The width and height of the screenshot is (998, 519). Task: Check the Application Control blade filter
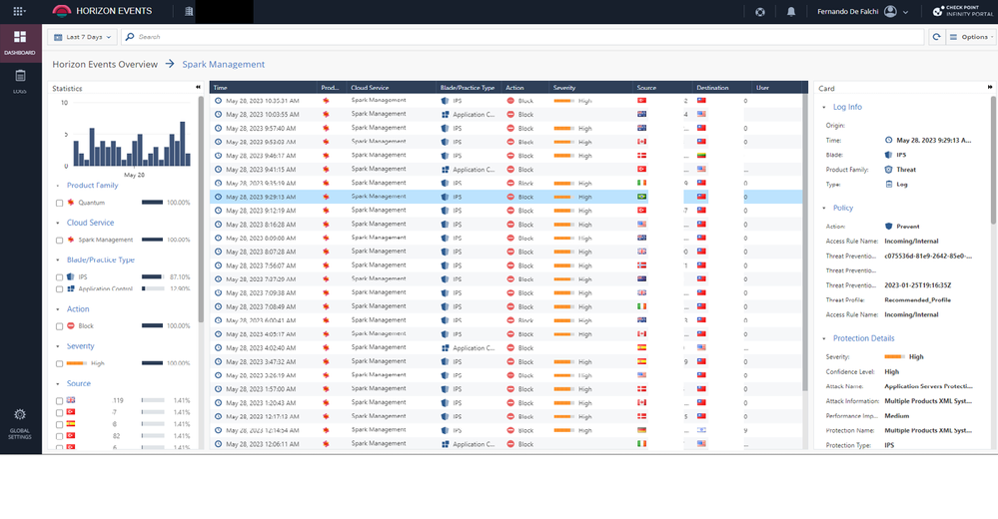[59, 289]
